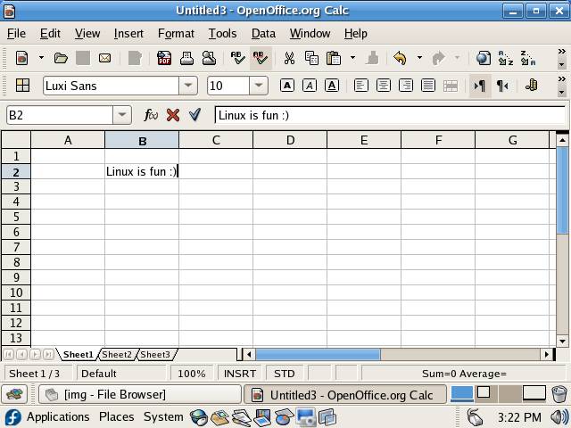Open the font size dropdown

(x=259, y=86)
